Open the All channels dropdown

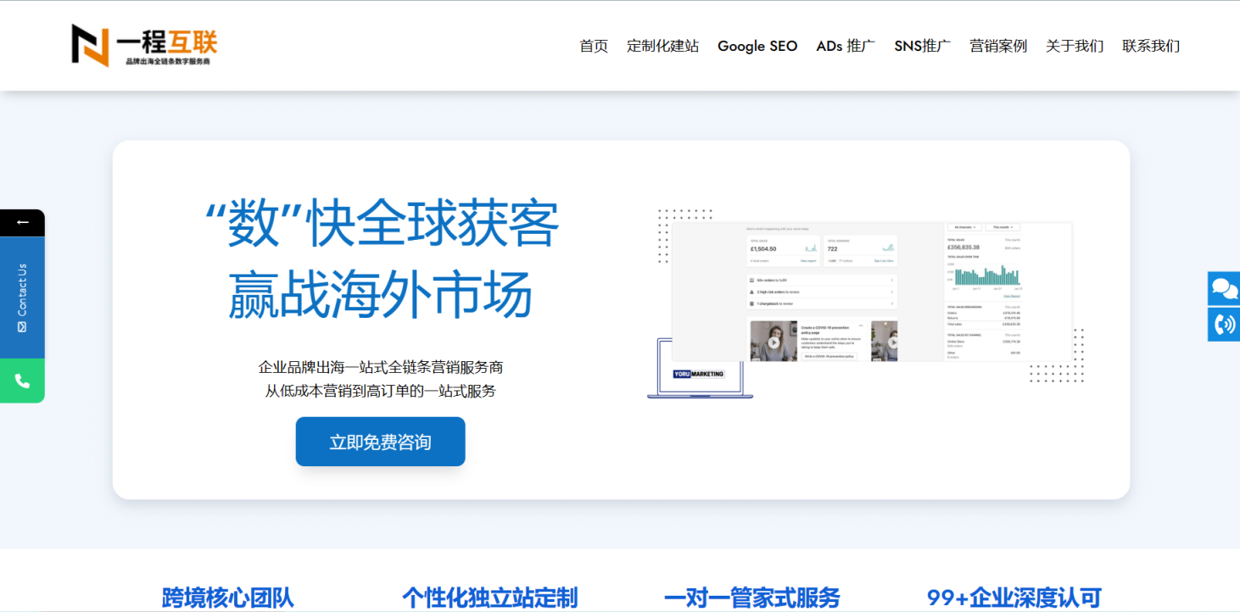[x=964, y=227]
